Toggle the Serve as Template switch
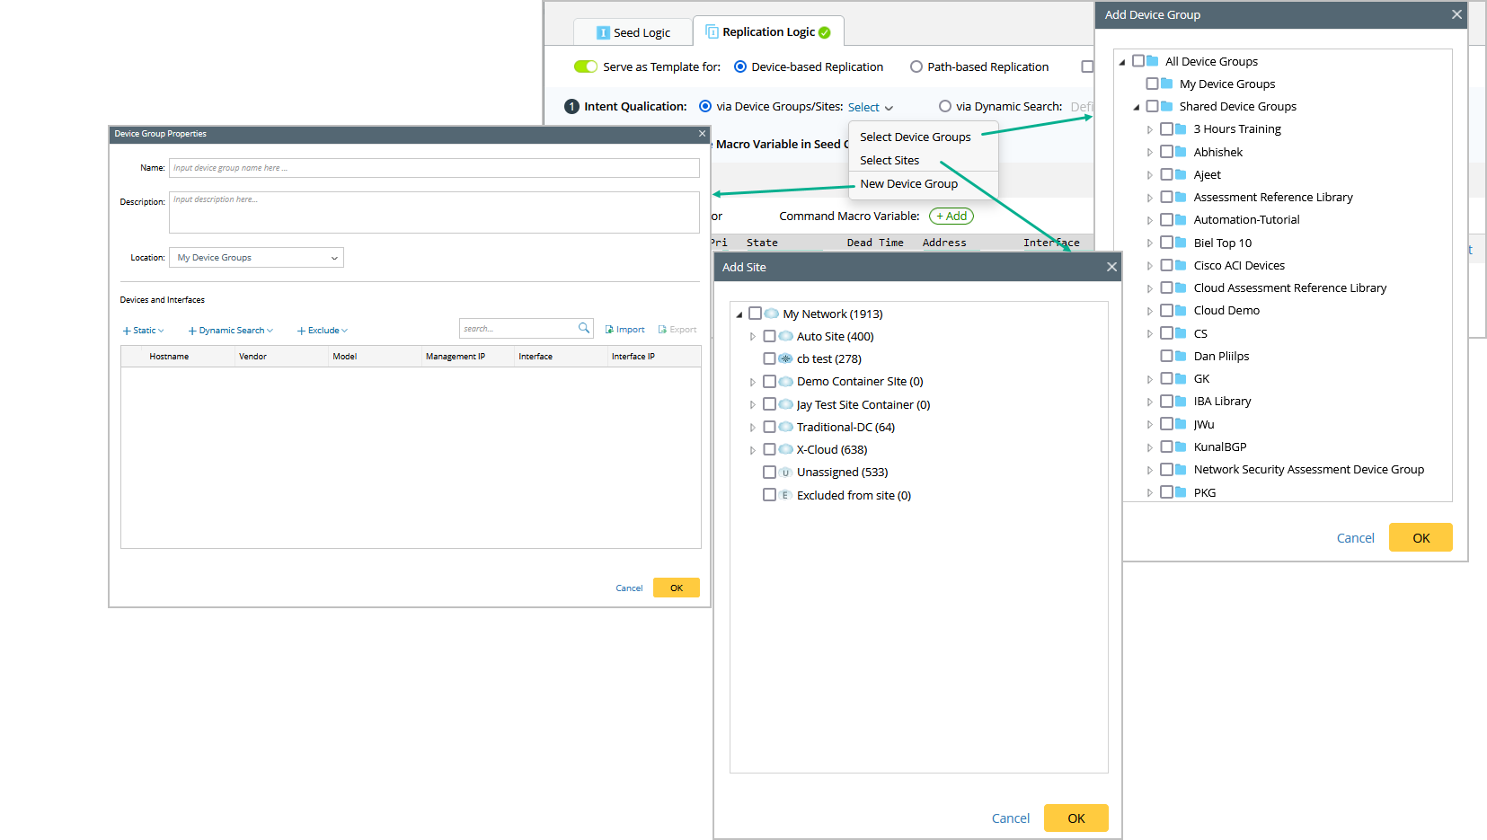 [586, 66]
